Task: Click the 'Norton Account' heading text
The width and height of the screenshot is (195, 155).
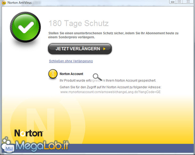Action: (71, 74)
